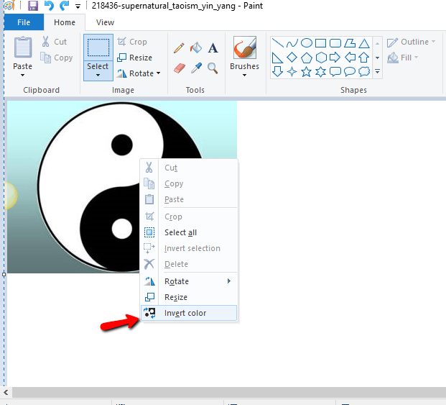Choose the Line shape
446x405 pixels.
pos(277,42)
